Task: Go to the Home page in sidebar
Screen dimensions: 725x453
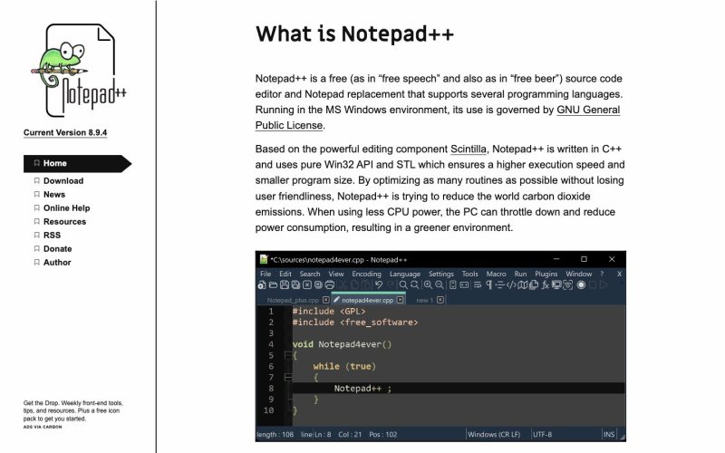Action: click(77, 163)
